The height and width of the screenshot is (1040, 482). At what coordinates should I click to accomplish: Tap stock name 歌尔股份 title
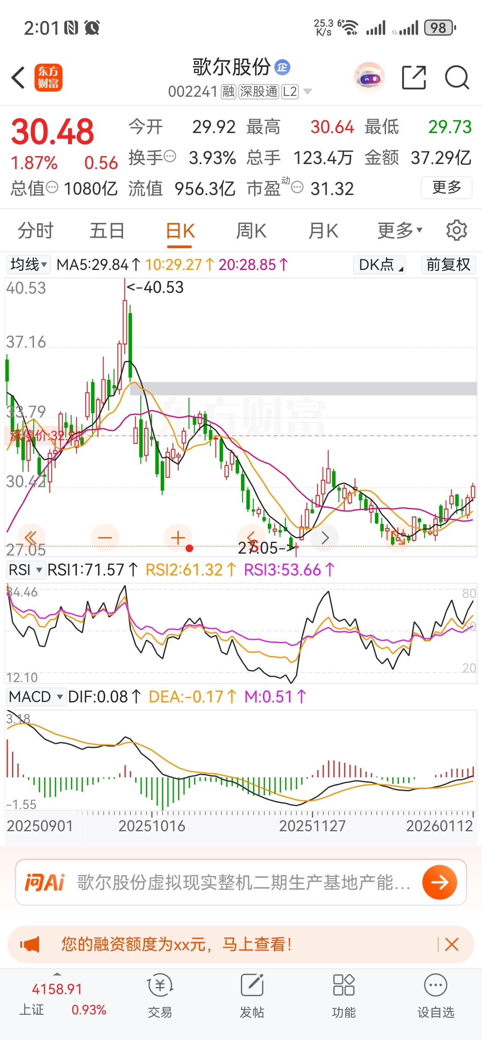pyautogui.click(x=231, y=67)
